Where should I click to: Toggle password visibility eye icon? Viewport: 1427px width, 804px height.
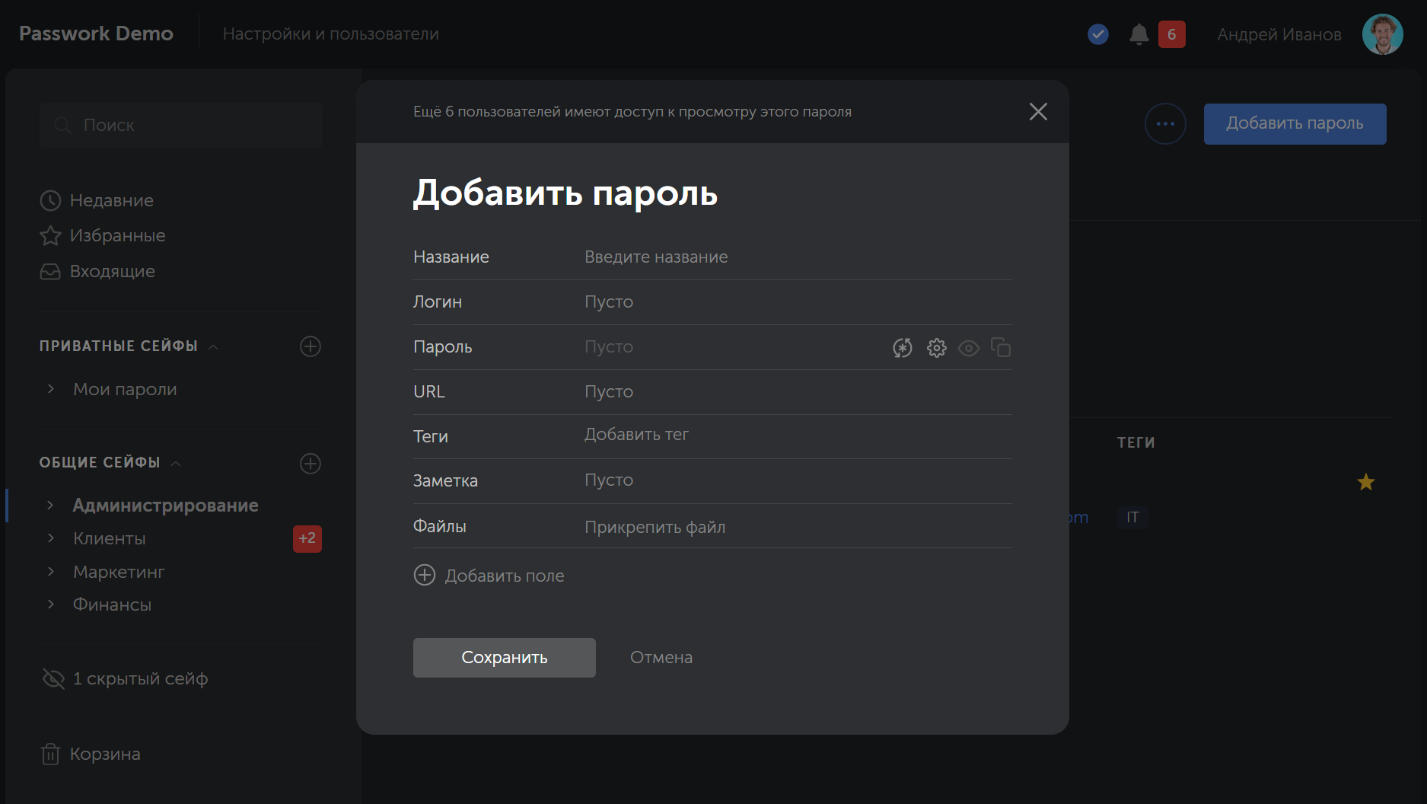[x=968, y=349]
